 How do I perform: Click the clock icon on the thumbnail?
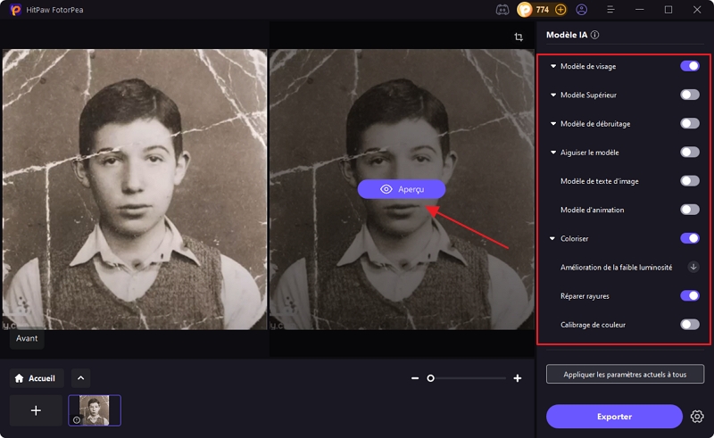click(x=77, y=420)
